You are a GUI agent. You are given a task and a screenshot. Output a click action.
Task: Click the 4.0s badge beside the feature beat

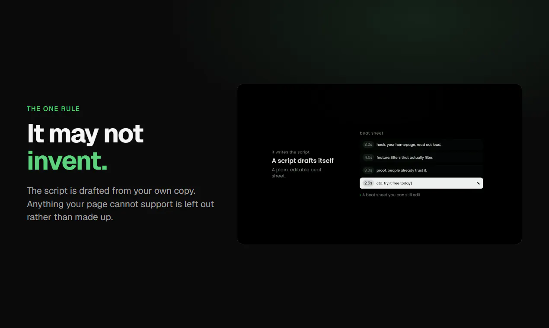coord(368,158)
